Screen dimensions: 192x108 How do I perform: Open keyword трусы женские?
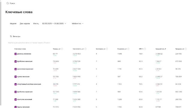click(23, 107)
